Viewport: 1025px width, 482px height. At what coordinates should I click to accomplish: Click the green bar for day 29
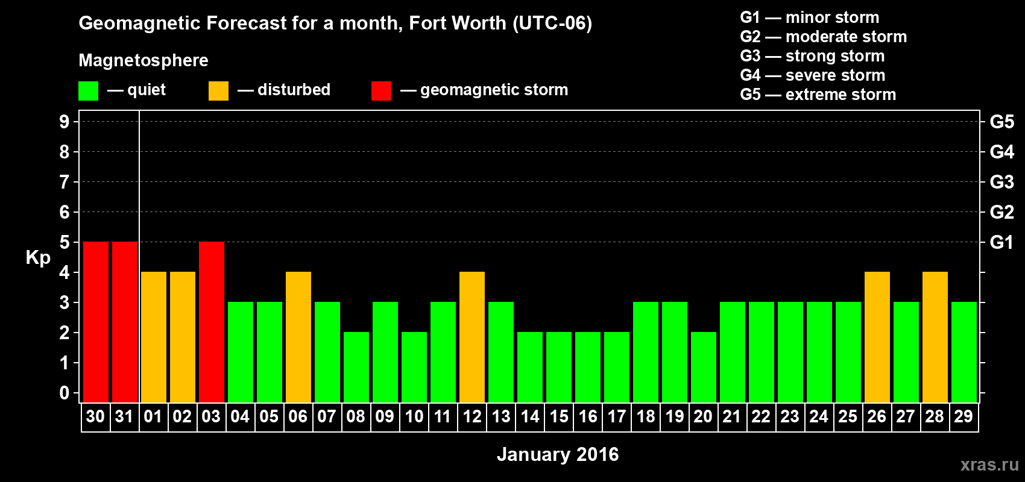(964, 352)
